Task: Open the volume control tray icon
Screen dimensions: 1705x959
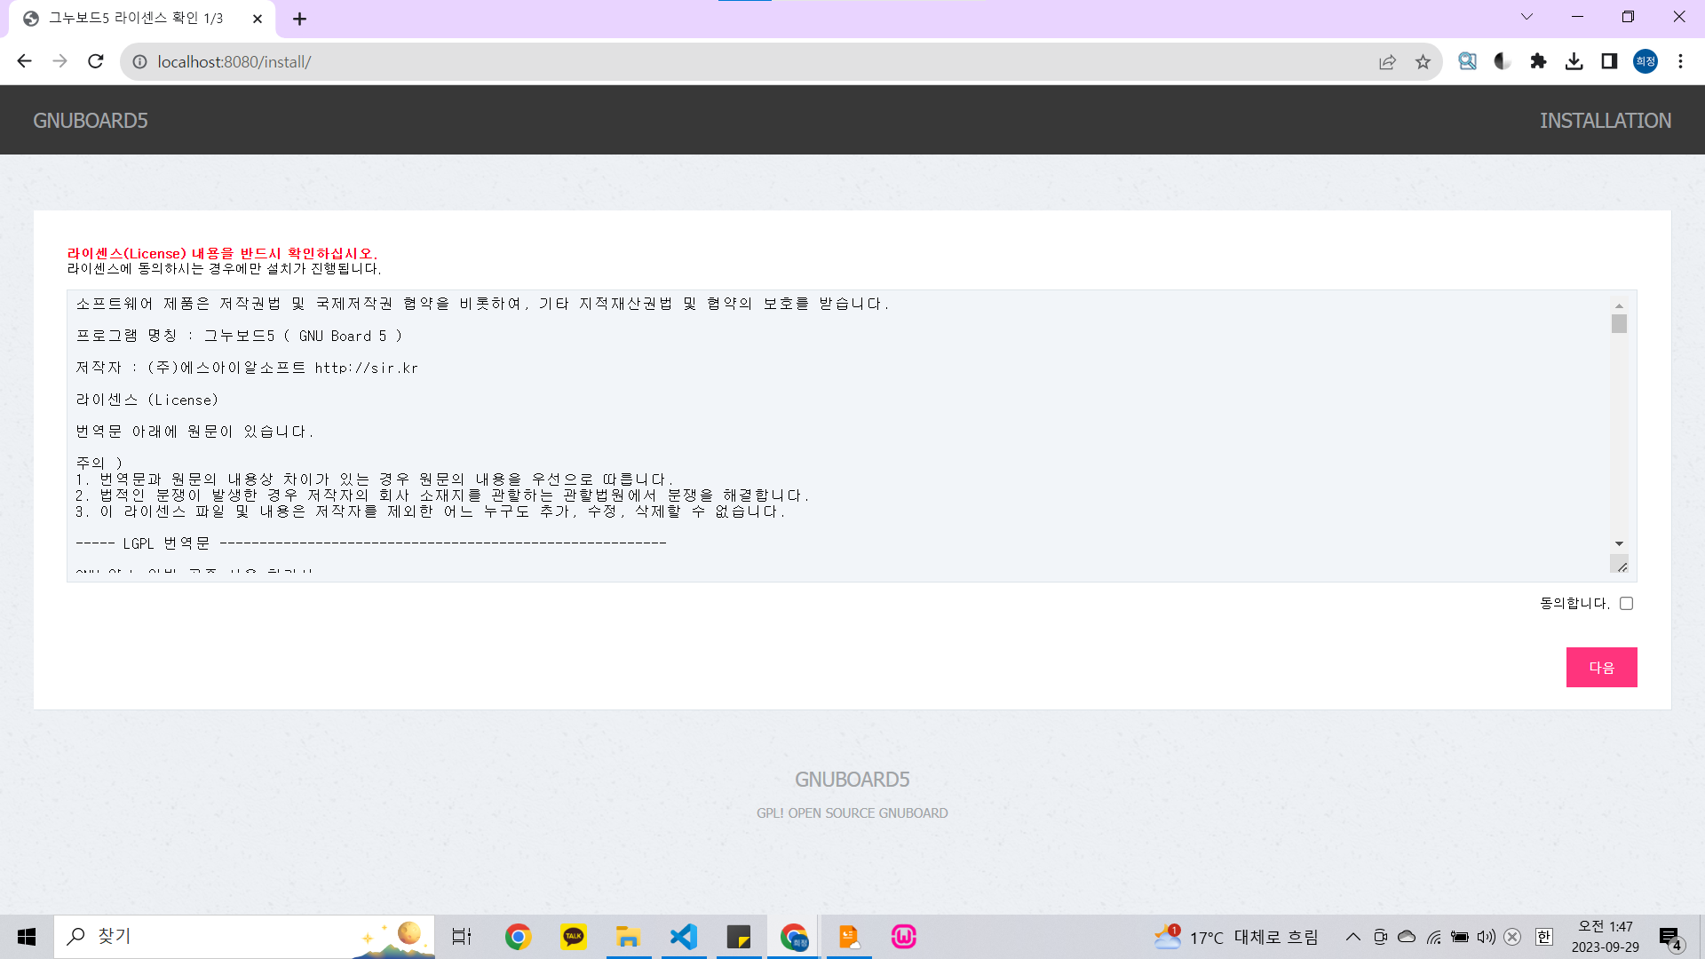Action: click(1486, 937)
